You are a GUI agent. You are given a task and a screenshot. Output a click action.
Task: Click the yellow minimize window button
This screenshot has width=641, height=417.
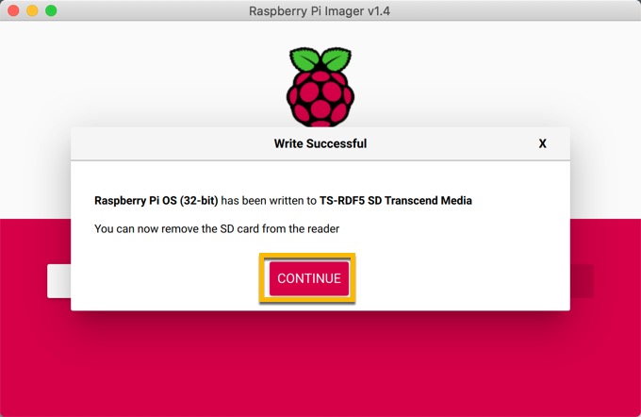(32, 10)
